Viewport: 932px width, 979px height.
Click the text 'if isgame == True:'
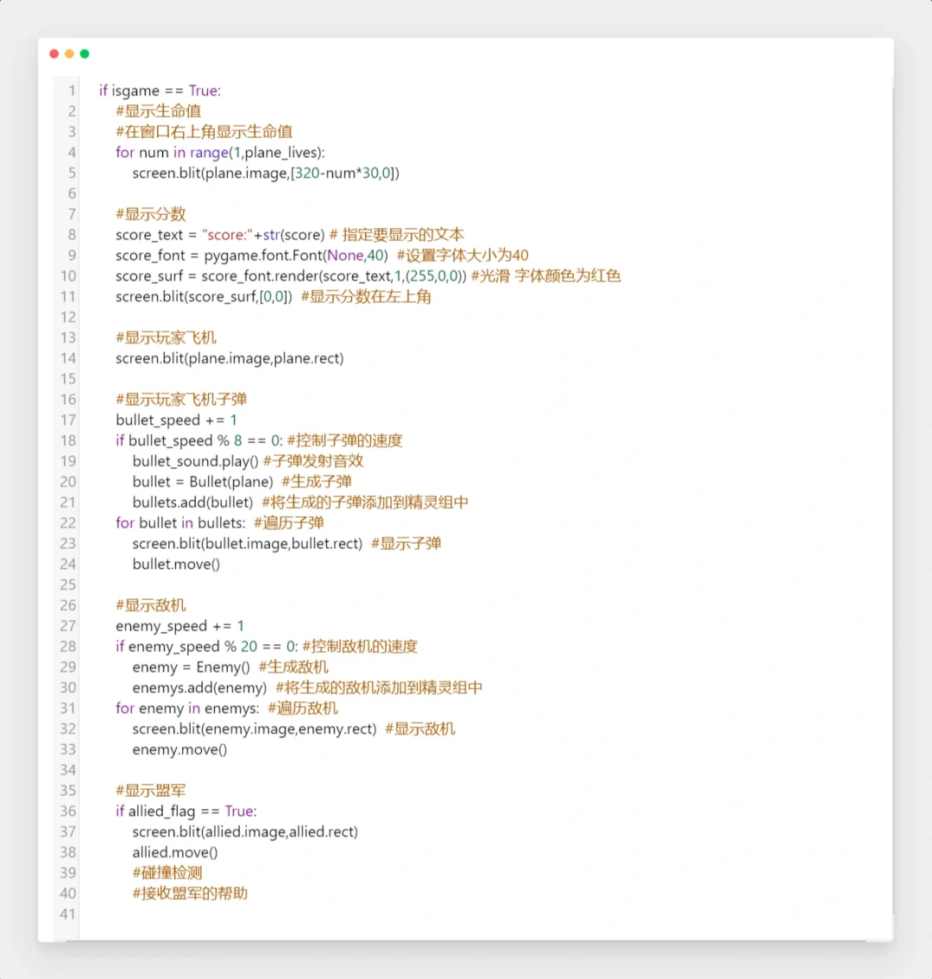click(x=160, y=91)
